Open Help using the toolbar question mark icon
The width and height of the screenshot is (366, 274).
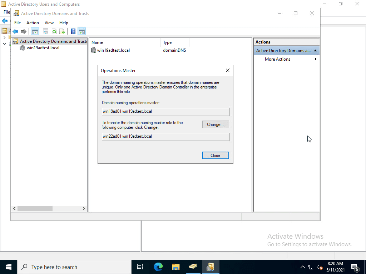tap(73, 31)
